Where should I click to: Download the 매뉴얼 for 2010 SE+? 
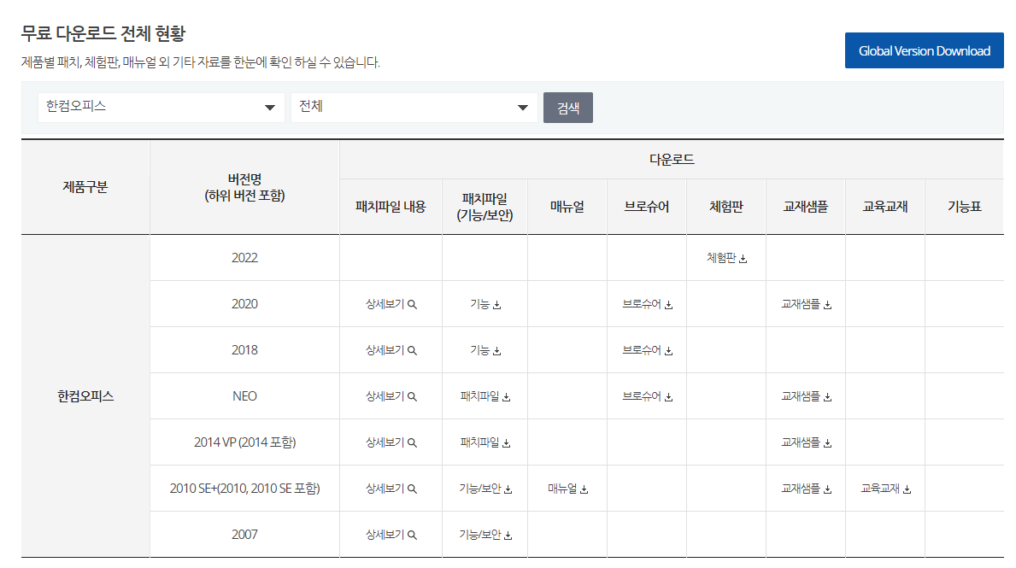coord(567,489)
